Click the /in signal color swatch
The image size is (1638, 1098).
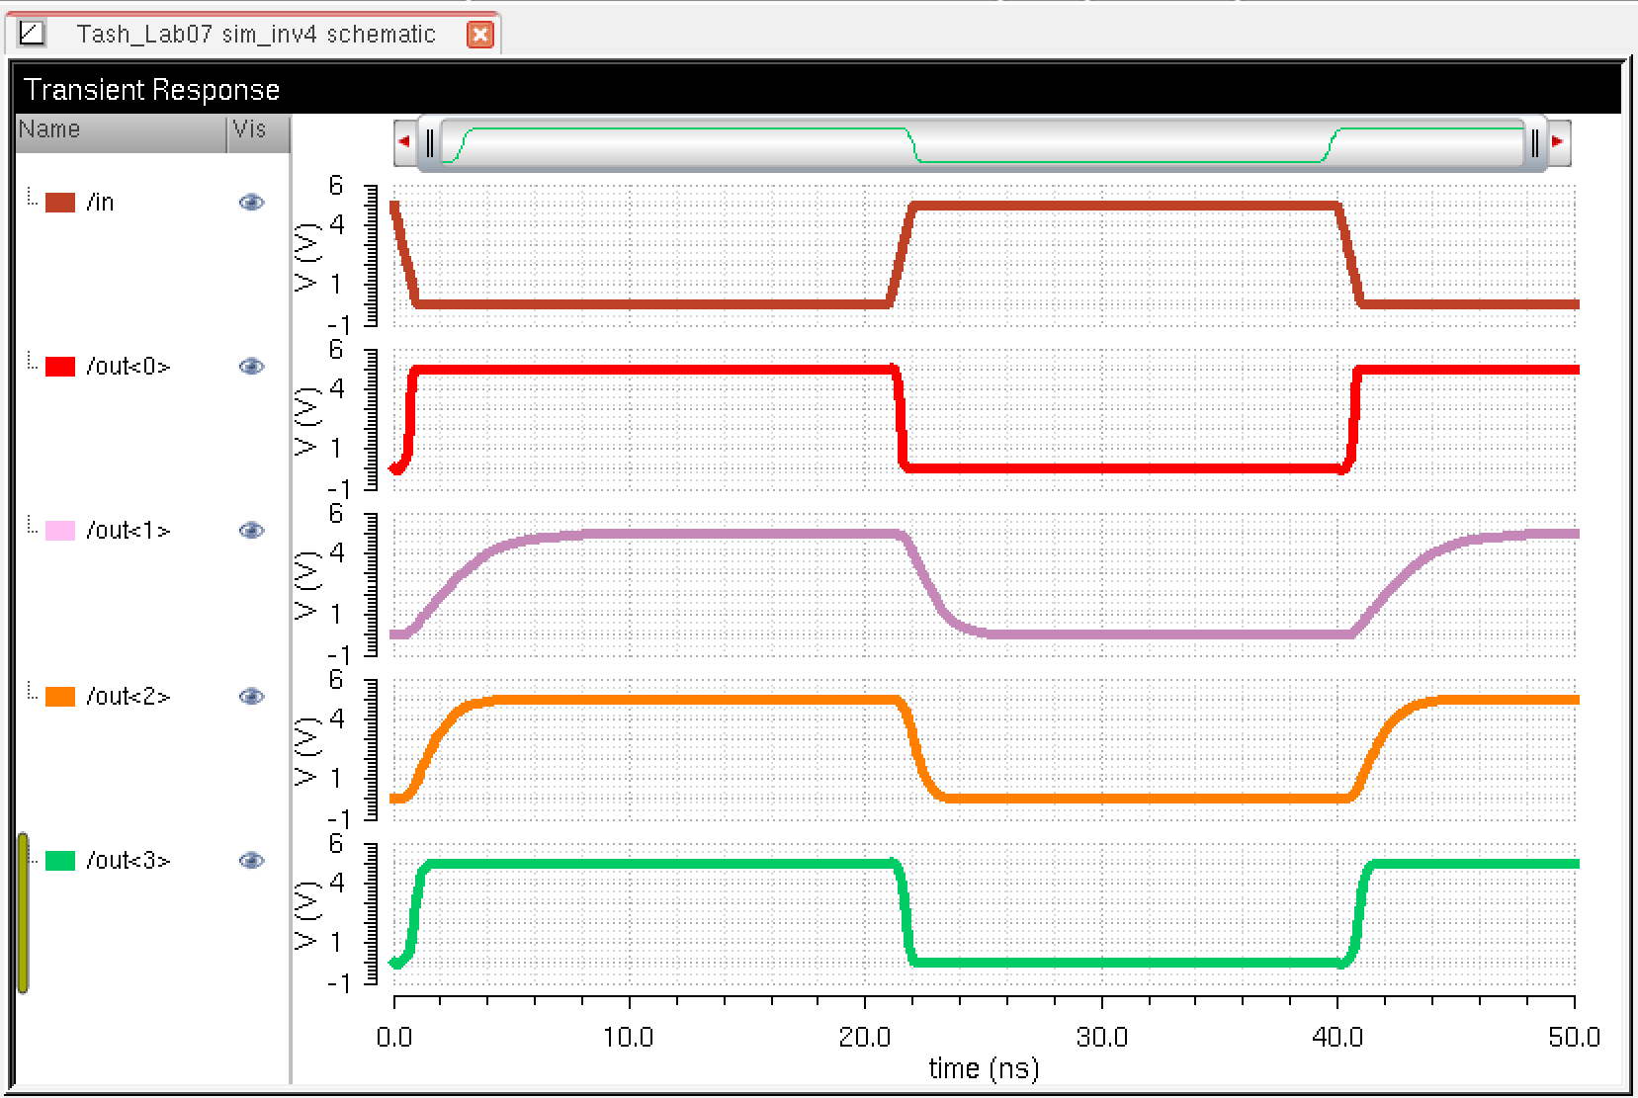[x=60, y=203]
